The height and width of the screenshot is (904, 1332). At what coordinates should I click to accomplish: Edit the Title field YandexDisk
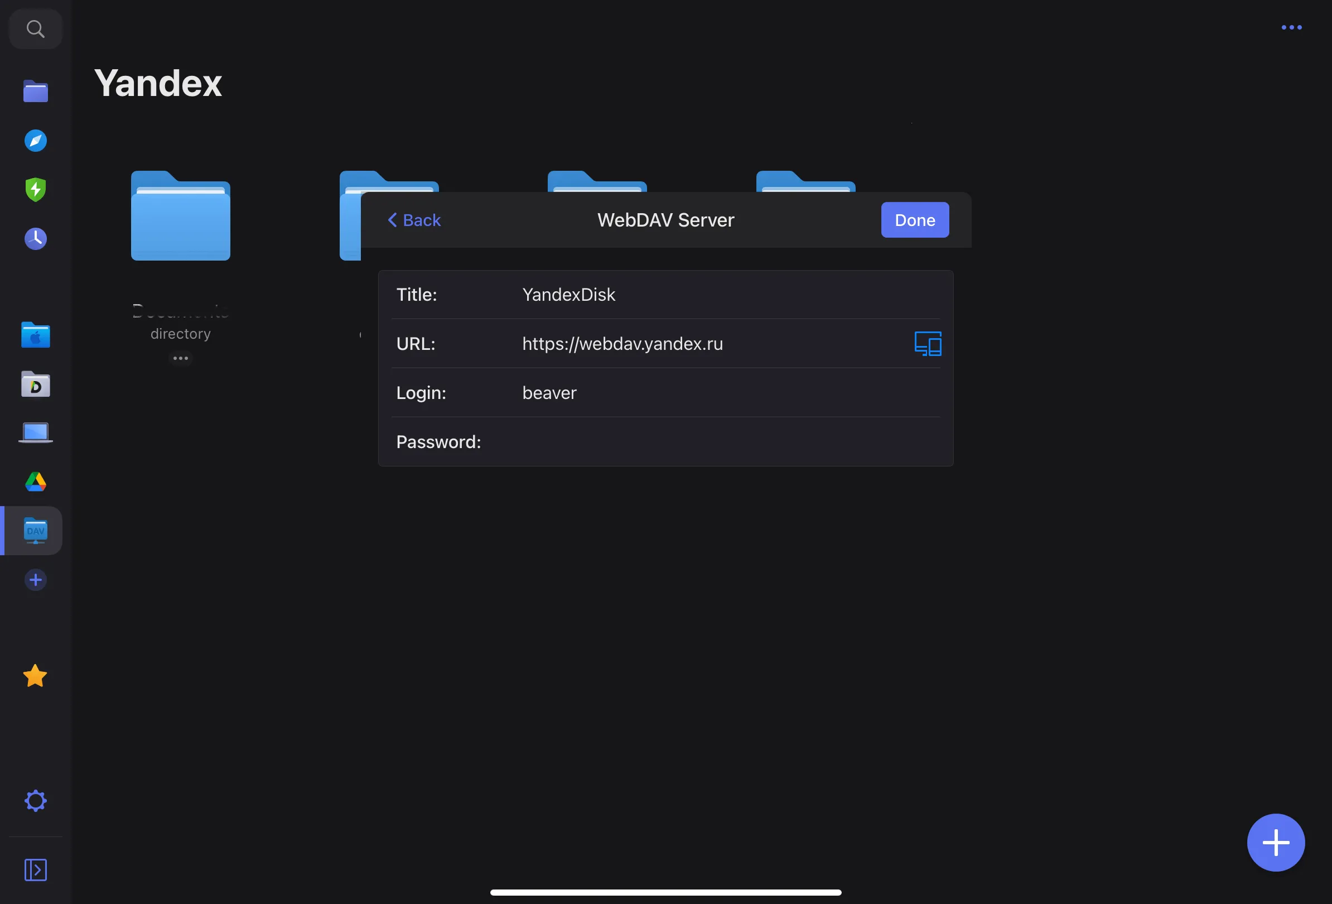665,295
